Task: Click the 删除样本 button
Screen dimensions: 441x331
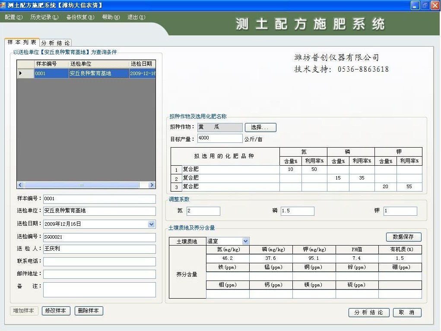Action: point(89,311)
